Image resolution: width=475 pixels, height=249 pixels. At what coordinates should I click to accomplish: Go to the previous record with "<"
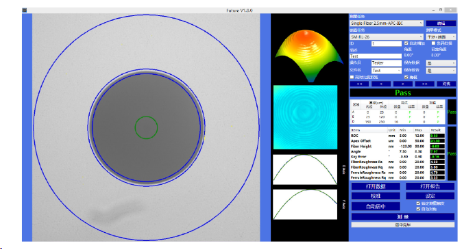[x=380, y=83]
